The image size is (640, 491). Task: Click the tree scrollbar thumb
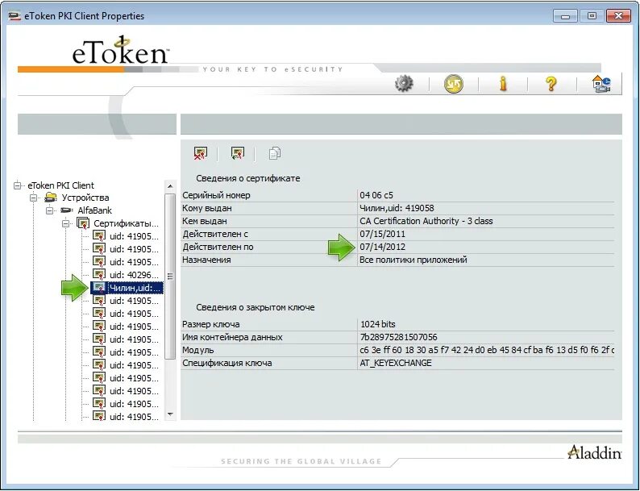[170, 277]
